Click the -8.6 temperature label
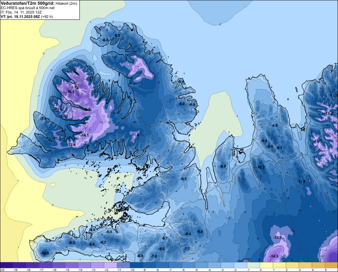Screen dimensions: 338x272 click(270, 146)
